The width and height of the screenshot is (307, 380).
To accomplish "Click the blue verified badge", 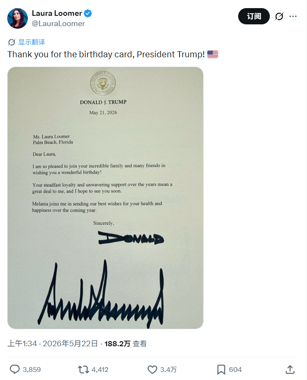I will coord(88,13).
